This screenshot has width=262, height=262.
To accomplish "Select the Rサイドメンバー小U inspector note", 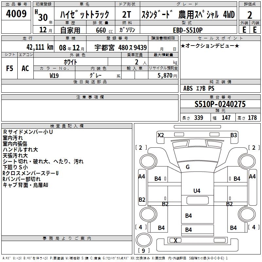I will pyautogui.click(x=28, y=132).
